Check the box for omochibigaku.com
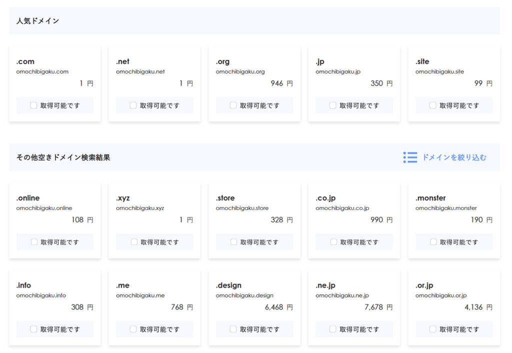The width and height of the screenshot is (512, 353). pos(33,105)
